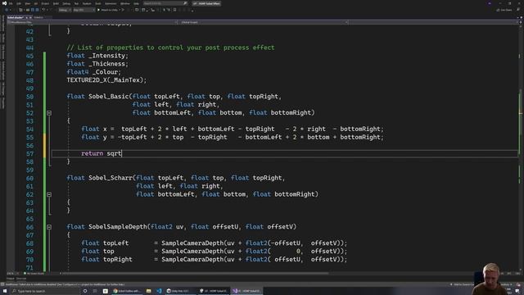Collapse the SobelSampleDepth function at line 66
The image size is (524, 295).
click(x=49, y=227)
